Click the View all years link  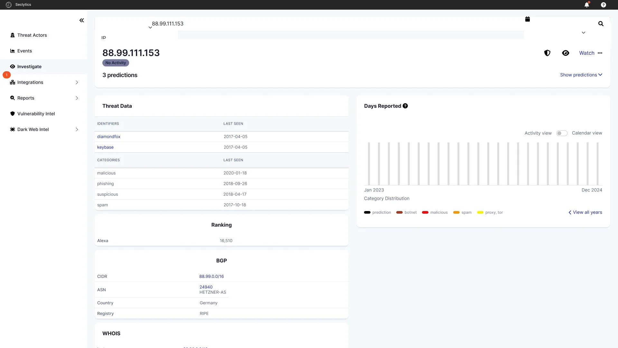585,212
